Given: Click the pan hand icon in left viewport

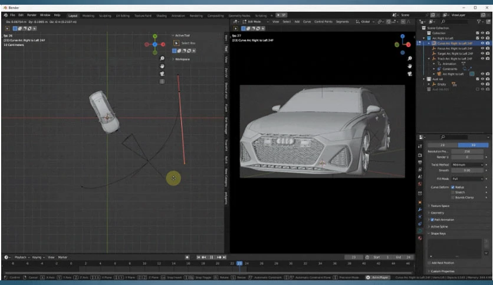Looking at the screenshot, I should [x=162, y=66].
